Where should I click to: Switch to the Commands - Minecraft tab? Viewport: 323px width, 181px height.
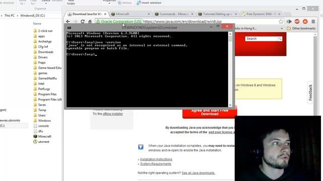tap(174, 14)
